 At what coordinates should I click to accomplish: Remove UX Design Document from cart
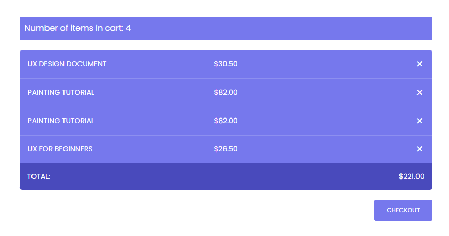click(x=419, y=64)
